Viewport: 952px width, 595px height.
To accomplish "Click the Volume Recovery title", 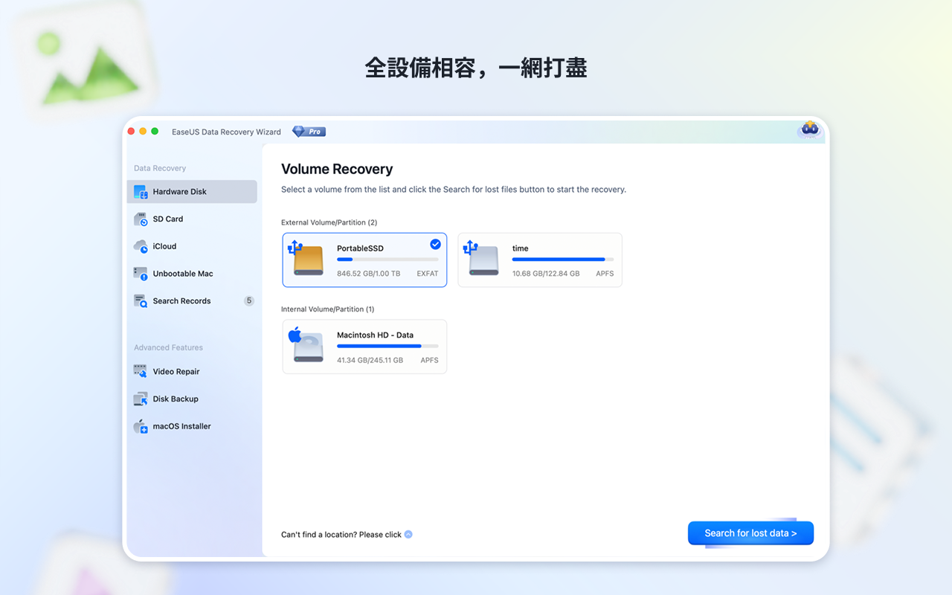I will 337,169.
